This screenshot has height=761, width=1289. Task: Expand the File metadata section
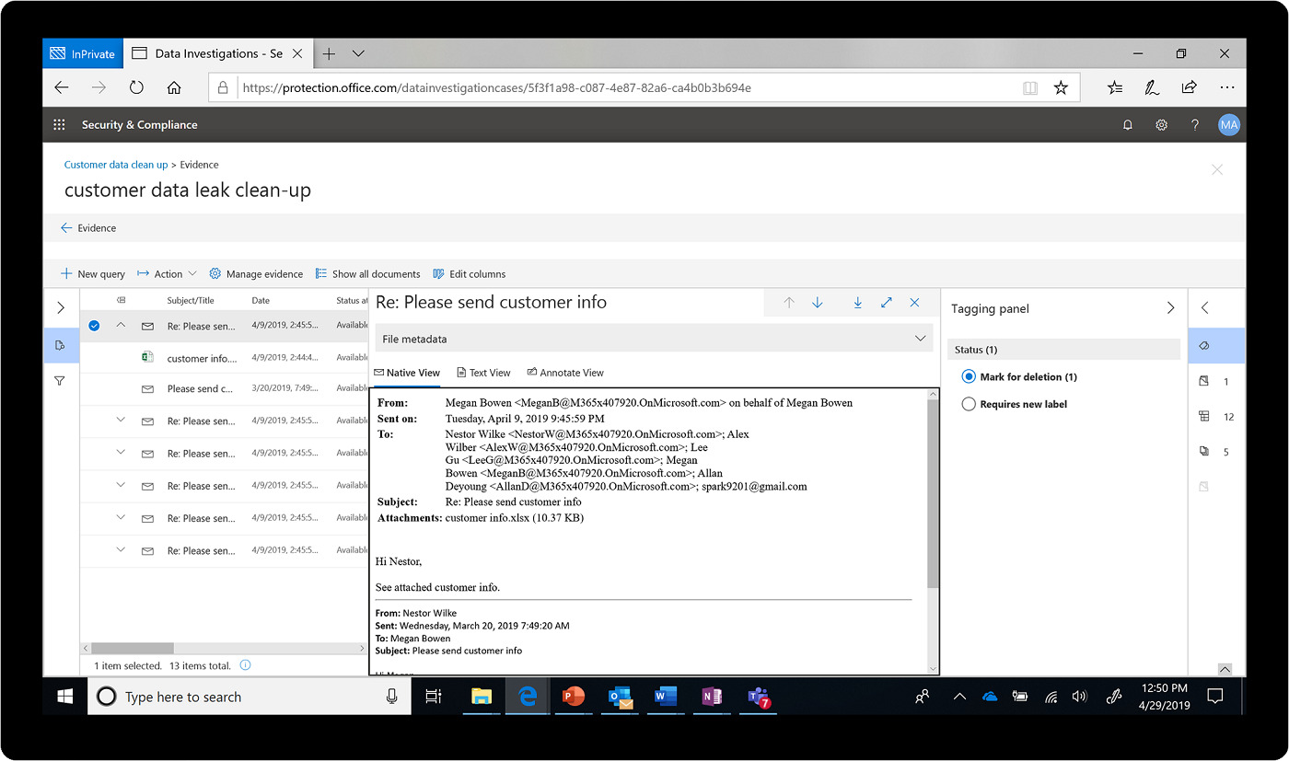point(920,338)
